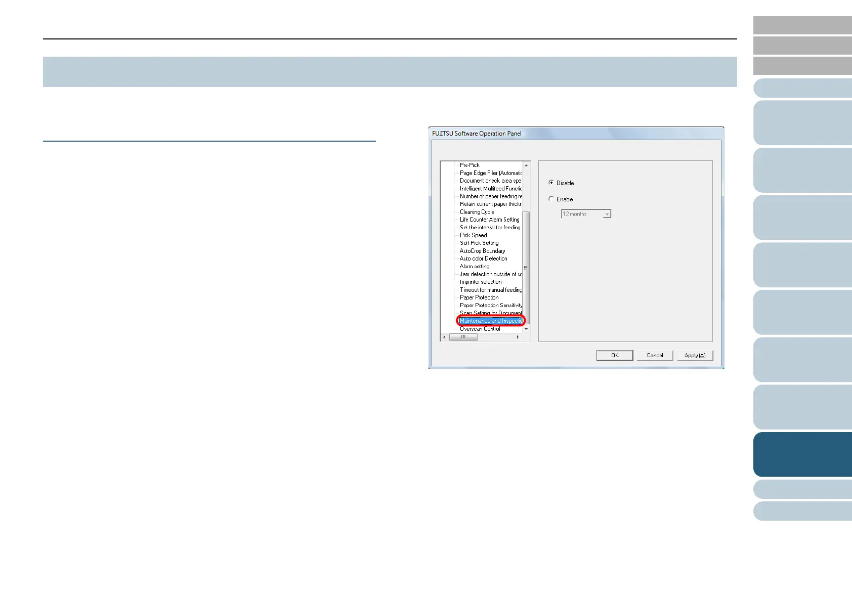The image size is (852, 602).
Task: Select the Disable radio button
Action: tap(551, 183)
